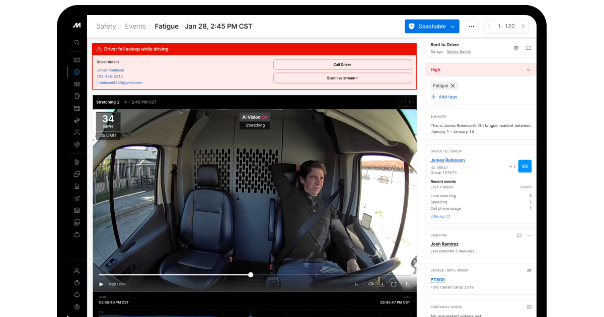
Task: Click the video progress slider handle
Action: pos(251,275)
